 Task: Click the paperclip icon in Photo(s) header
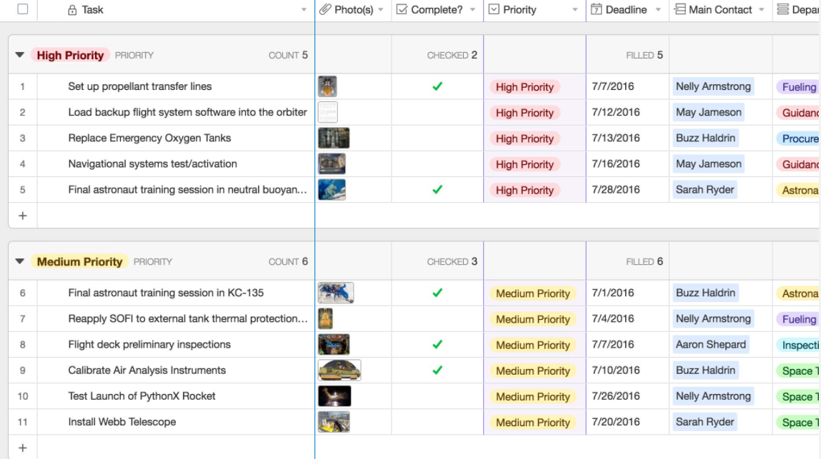point(325,10)
